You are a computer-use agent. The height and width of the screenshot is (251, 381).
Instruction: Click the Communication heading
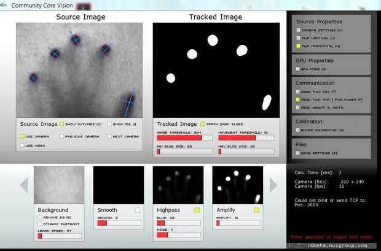(315, 83)
